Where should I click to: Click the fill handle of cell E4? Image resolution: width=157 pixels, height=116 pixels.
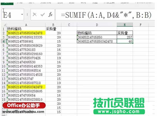click(133, 43)
